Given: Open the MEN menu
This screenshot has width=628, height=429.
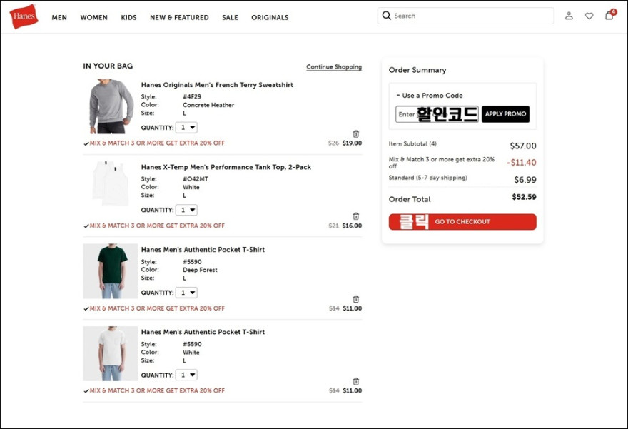Looking at the screenshot, I should [x=59, y=18].
